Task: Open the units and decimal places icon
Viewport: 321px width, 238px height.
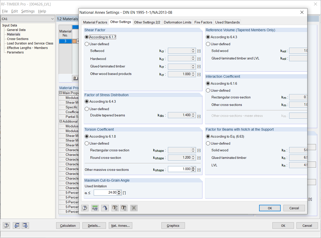Action: [x=95, y=208]
